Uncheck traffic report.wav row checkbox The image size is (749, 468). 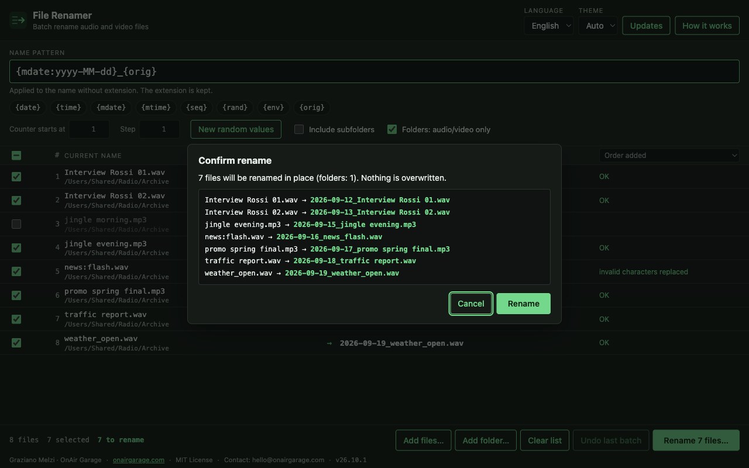pos(16,319)
